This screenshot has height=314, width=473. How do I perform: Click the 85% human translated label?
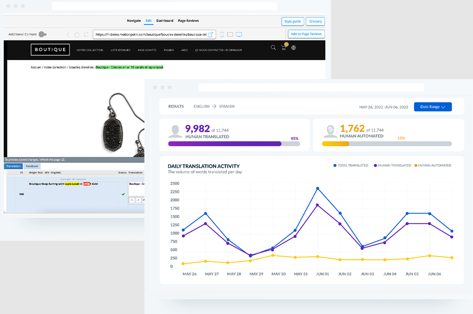point(294,139)
